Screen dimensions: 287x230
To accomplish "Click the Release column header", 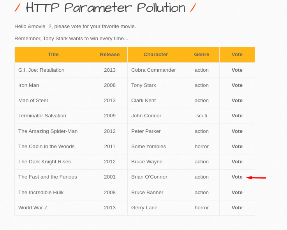I will click(110, 55).
